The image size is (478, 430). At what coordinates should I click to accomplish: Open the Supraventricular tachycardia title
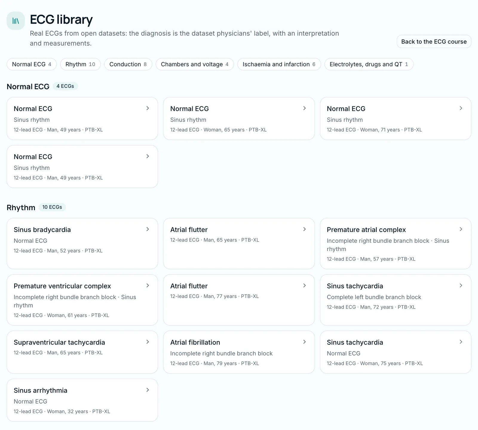pyautogui.click(x=59, y=342)
